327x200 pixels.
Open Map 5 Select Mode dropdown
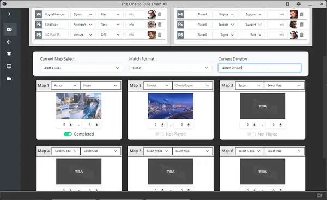pyautogui.click(x=158, y=151)
